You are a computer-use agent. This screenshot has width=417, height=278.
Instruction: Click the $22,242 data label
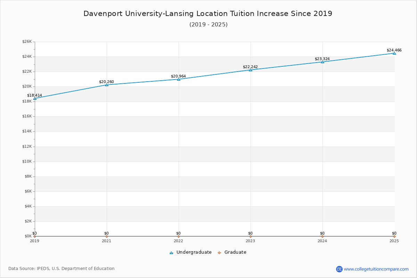point(250,67)
